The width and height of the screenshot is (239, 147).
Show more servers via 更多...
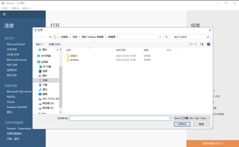click(x=10, y=112)
